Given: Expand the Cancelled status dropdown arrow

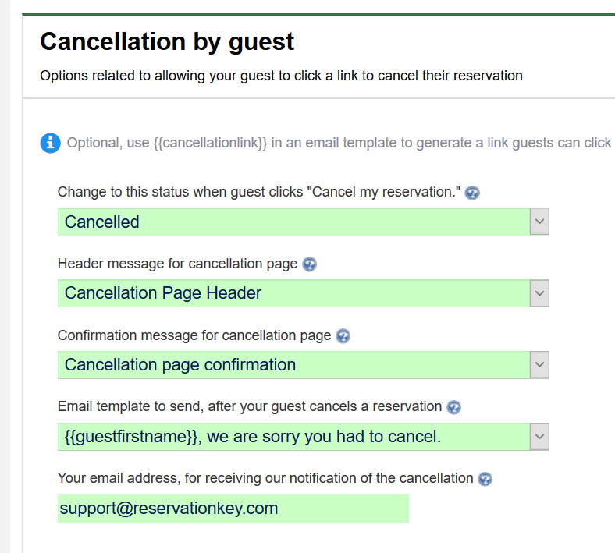Looking at the screenshot, I should [x=539, y=222].
